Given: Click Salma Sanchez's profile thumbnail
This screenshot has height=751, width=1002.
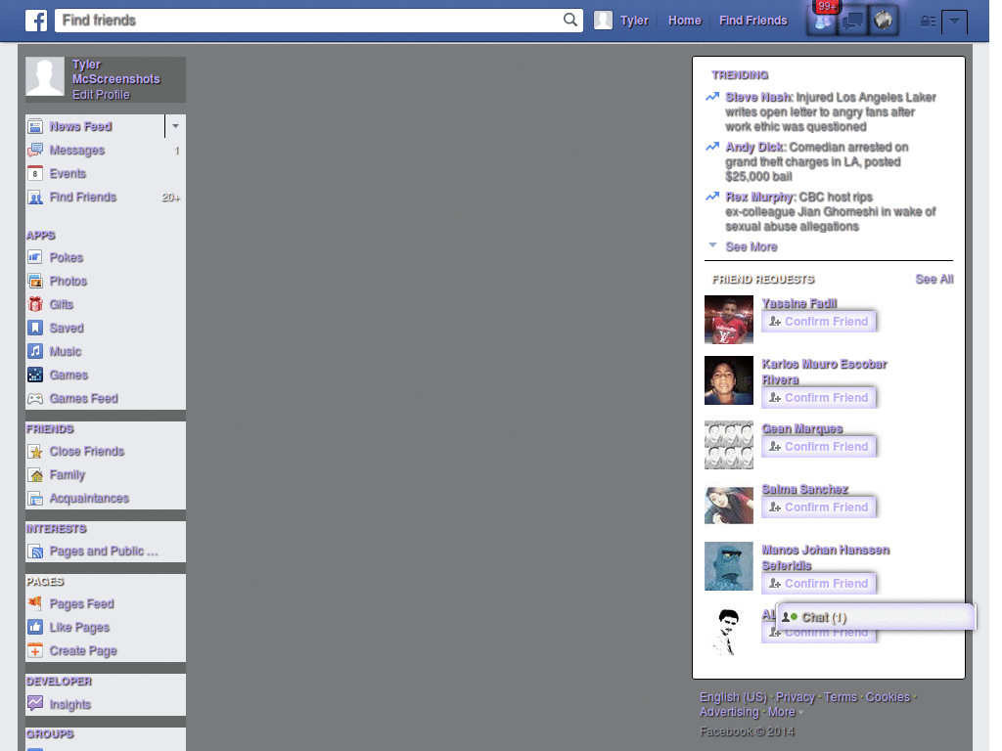Looking at the screenshot, I should click(728, 506).
